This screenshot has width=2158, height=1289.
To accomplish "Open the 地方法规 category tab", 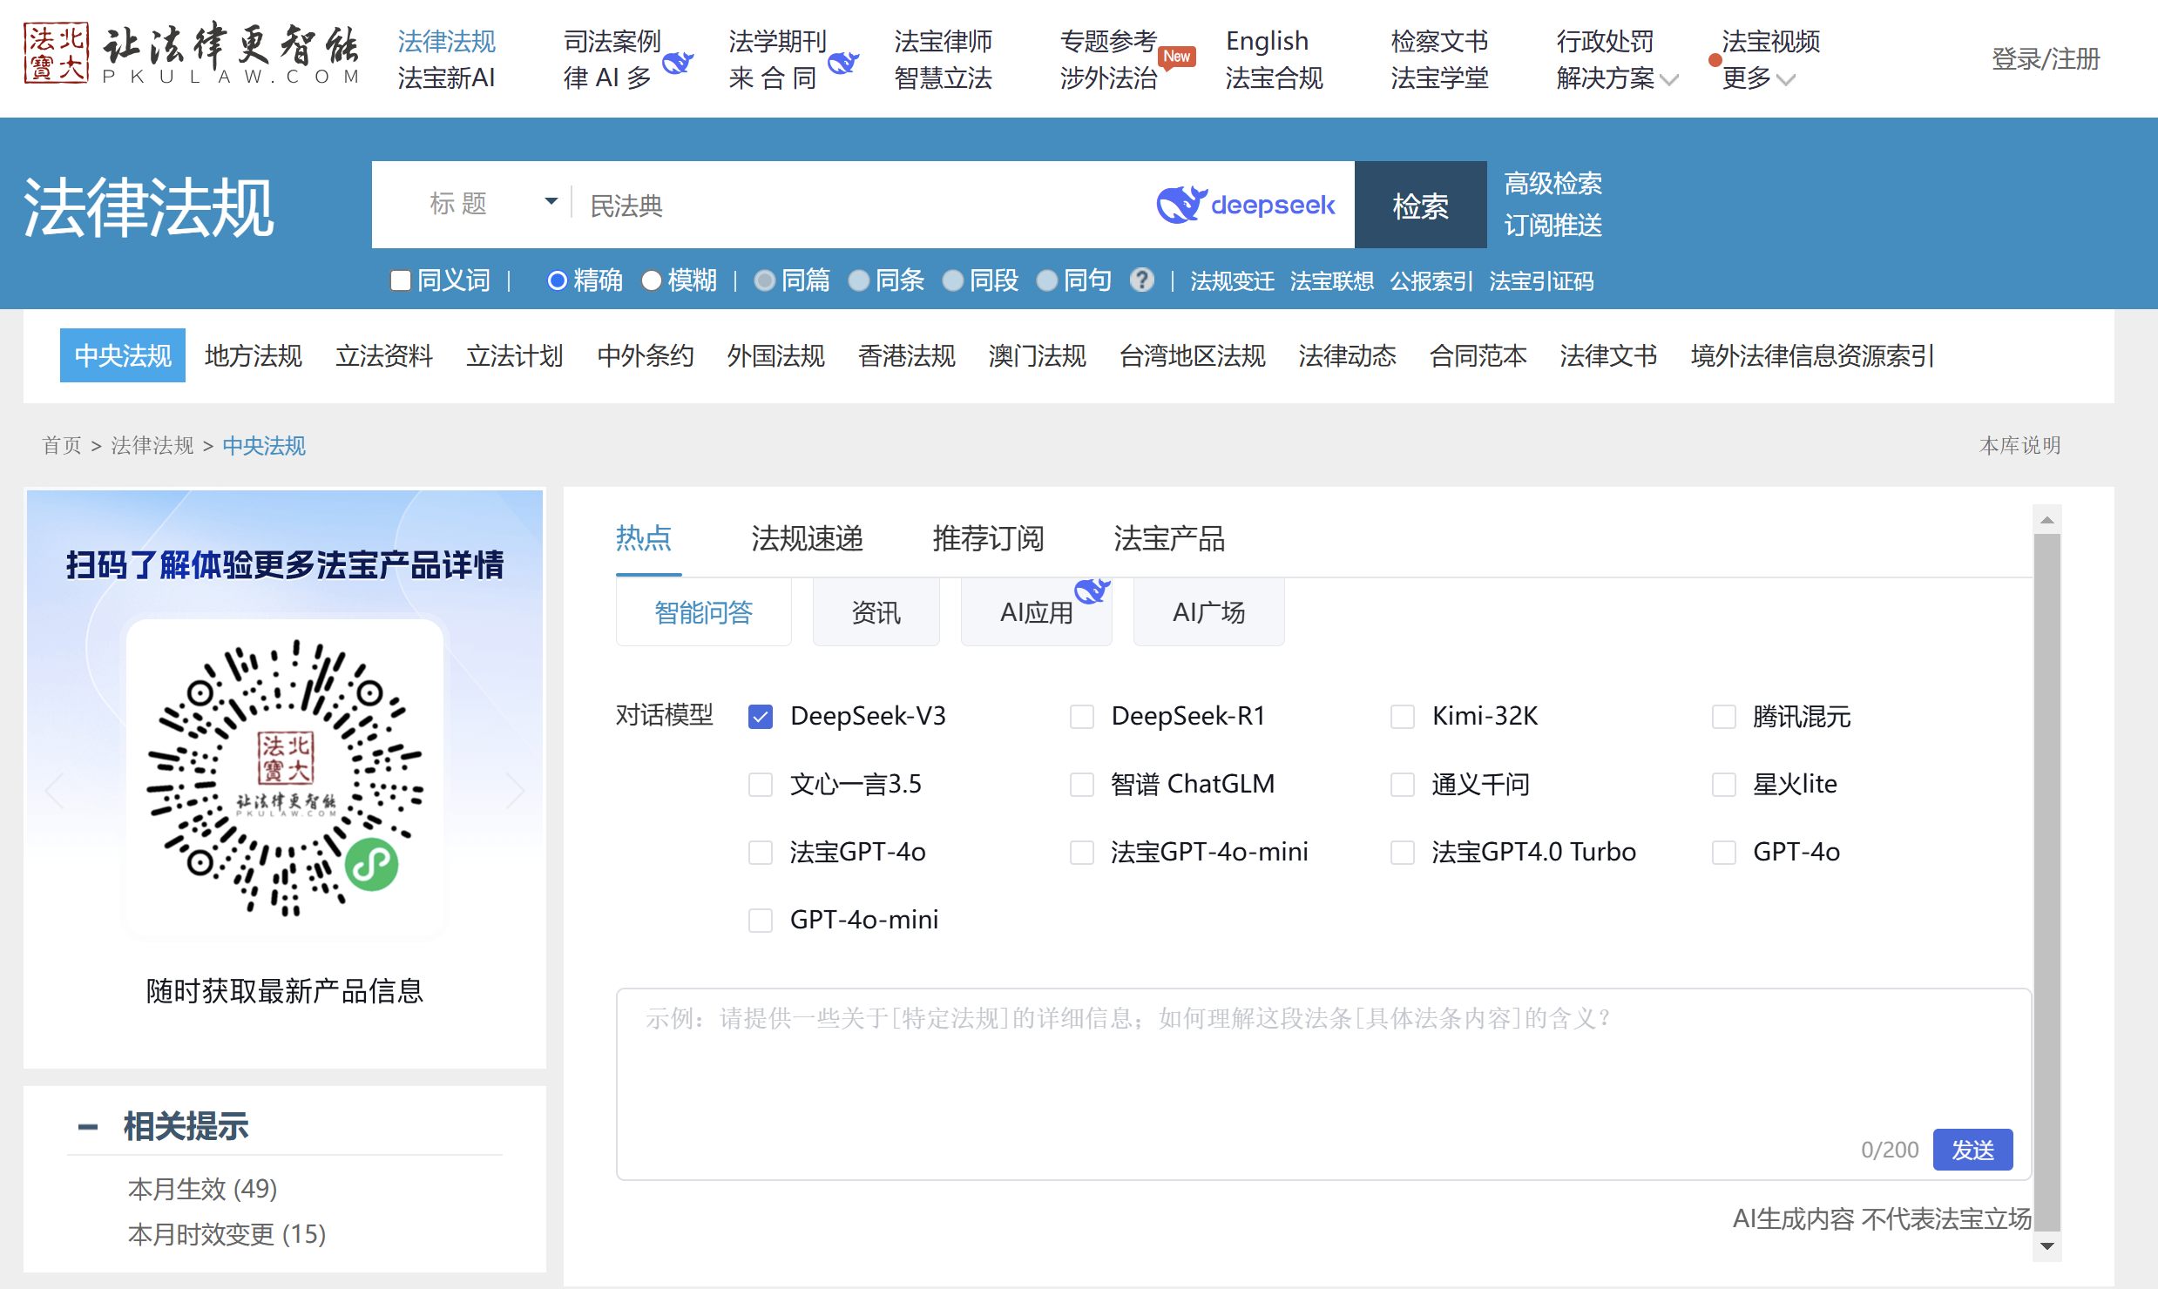I will 254,355.
